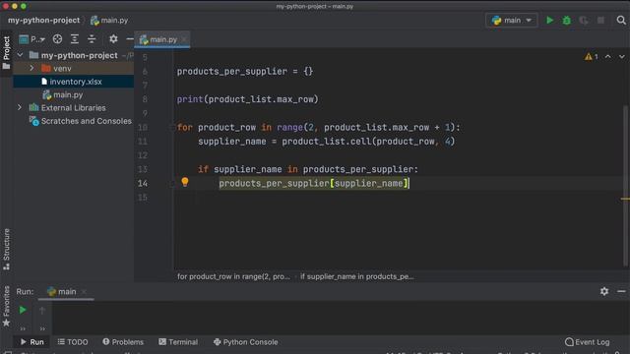The width and height of the screenshot is (630, 354).
Task: Click the warning indicator in the editor corner
Action: 592,57
